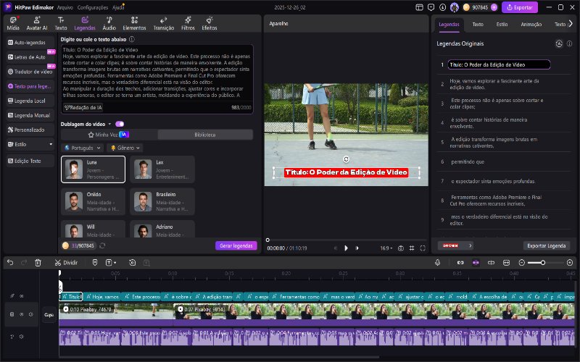Image resolution: width=580 pixels, height=362 pixels.
Task: Click the Exportar Legenda button
Action: coord(546,245)
